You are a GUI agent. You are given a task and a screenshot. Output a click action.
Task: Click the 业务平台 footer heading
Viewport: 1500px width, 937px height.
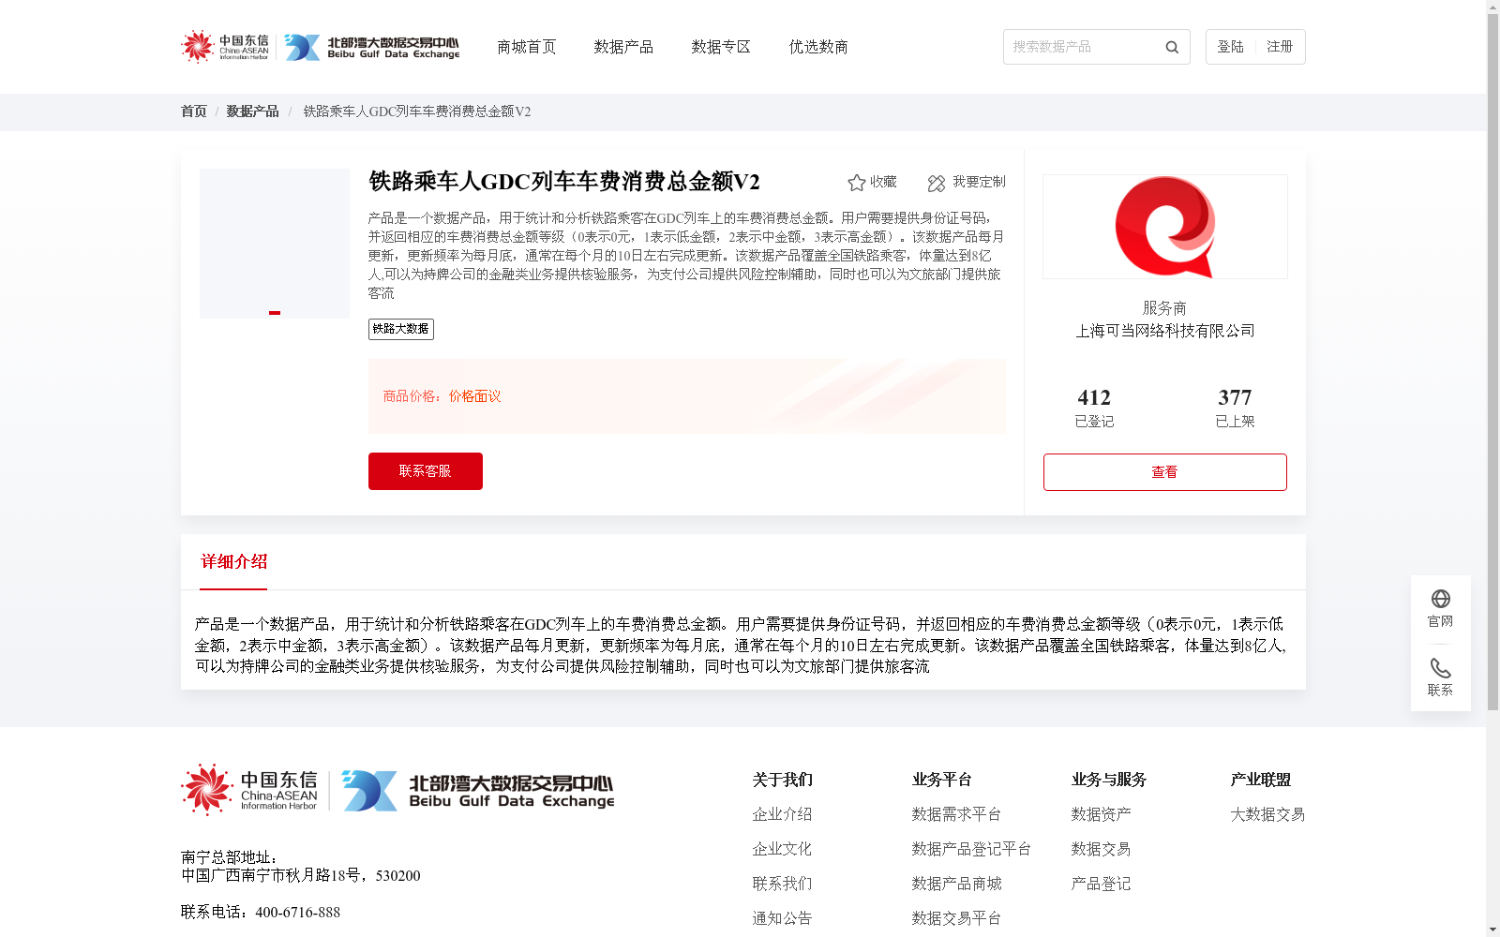[941, 780]
